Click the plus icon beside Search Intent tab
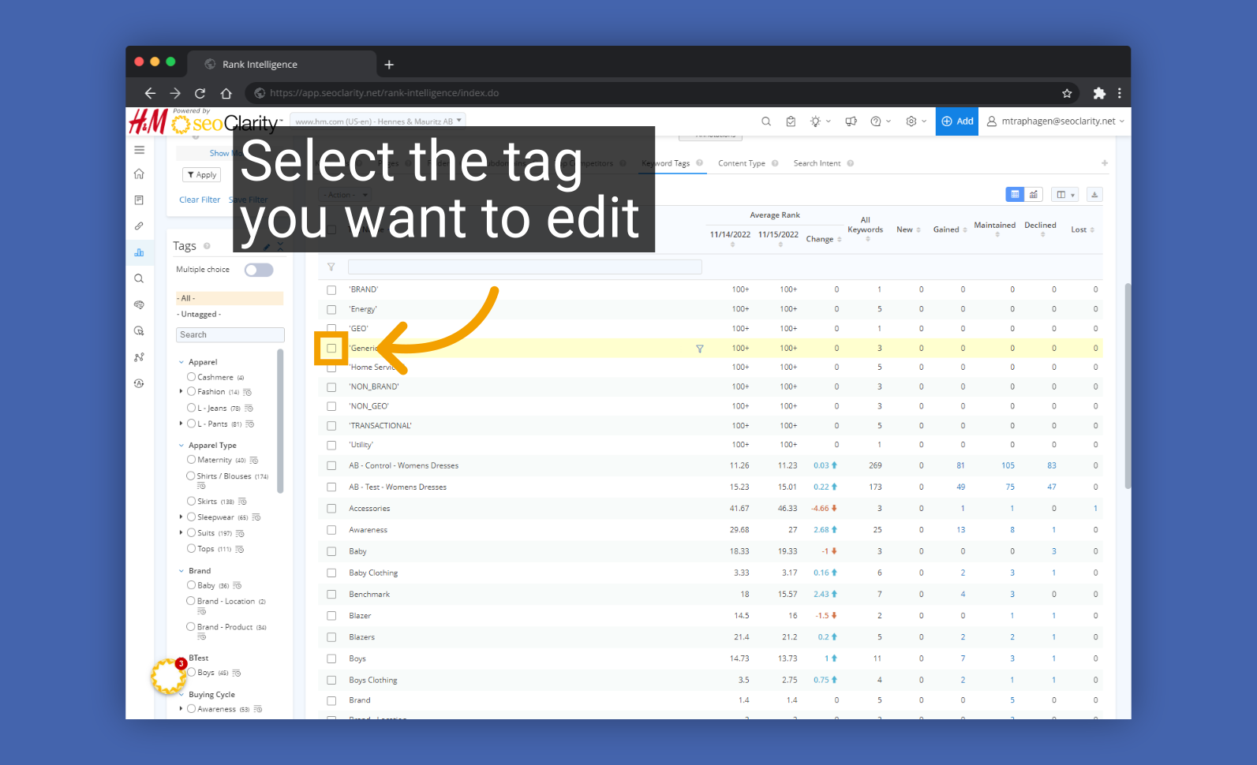This screenshot has width=1257, height=765. click(1105, 163)
